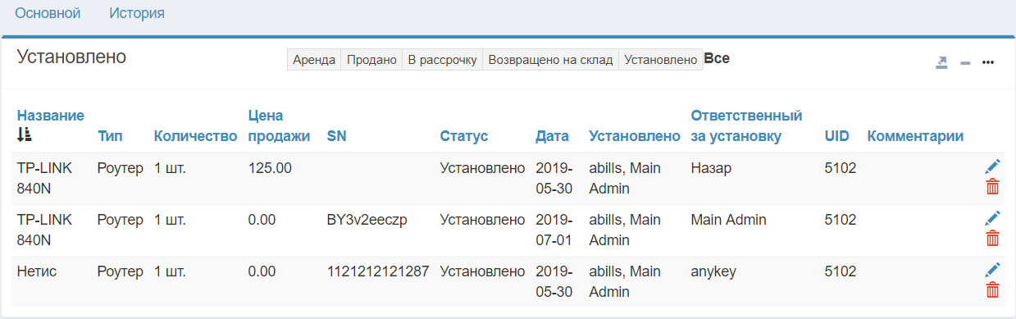Filter by Аренда status
The height and width of the screenshot is (319, 1016).
point(314,60)
